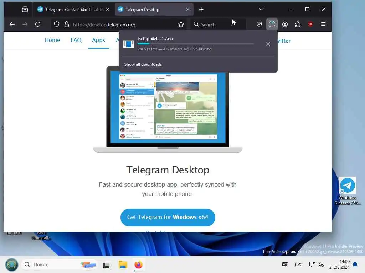Open the extensions puzzle icon
This screenshot has width=365, height=273.
pos(298,24)
